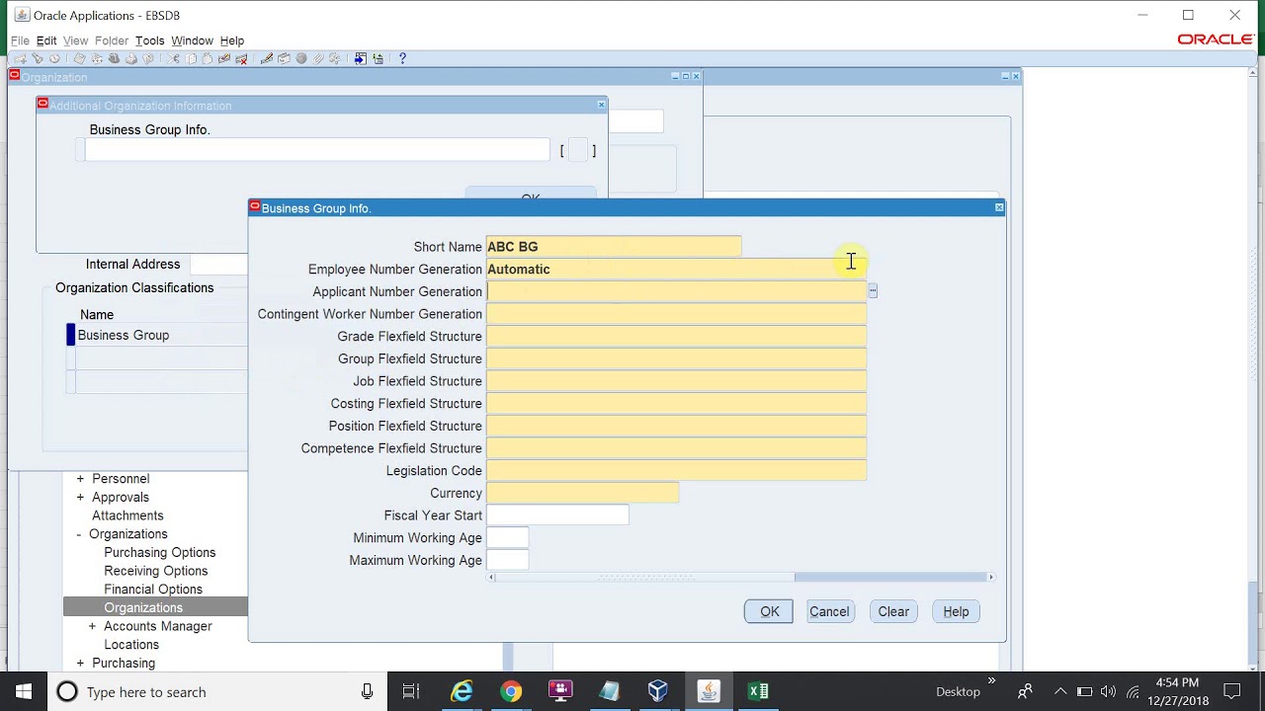Click the Fiscal Year Start field
The image size is (1265, 711).
pyautogui.click(x=557, y=515)
